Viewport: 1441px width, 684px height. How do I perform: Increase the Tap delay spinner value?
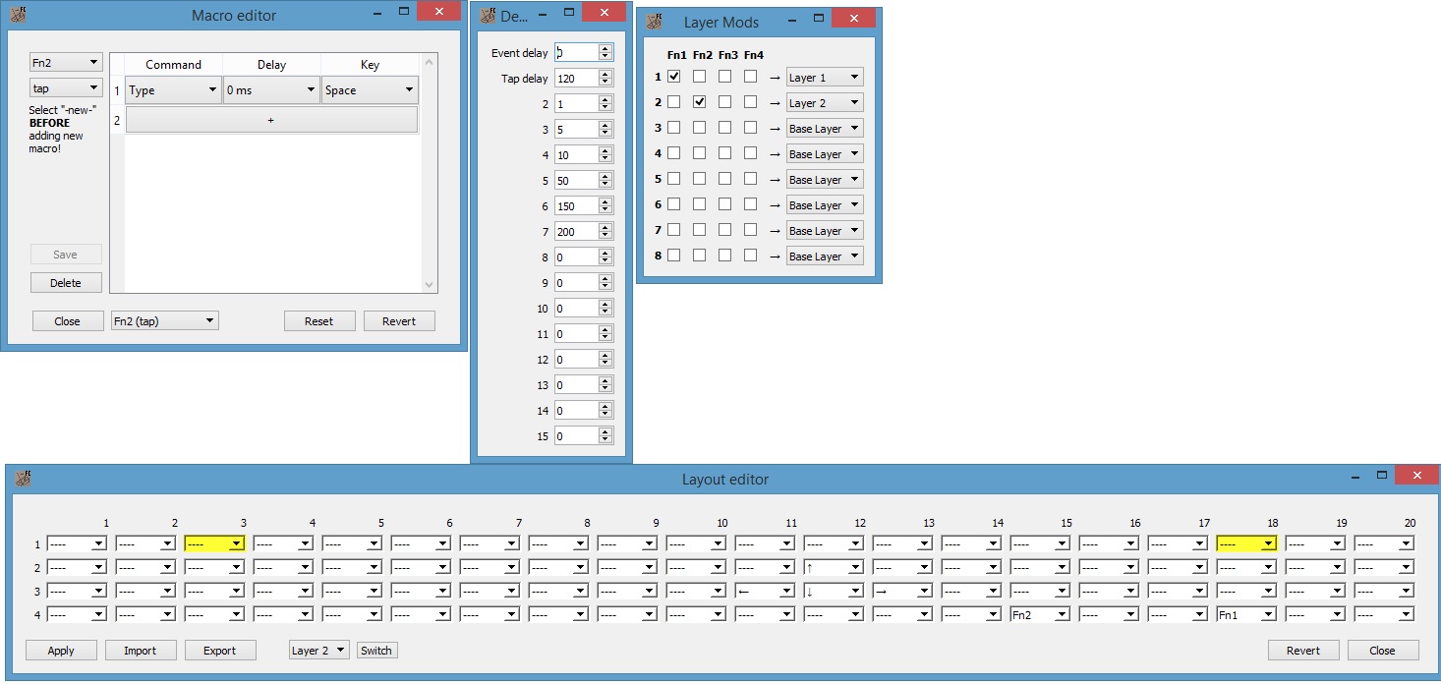coord(605,74)
